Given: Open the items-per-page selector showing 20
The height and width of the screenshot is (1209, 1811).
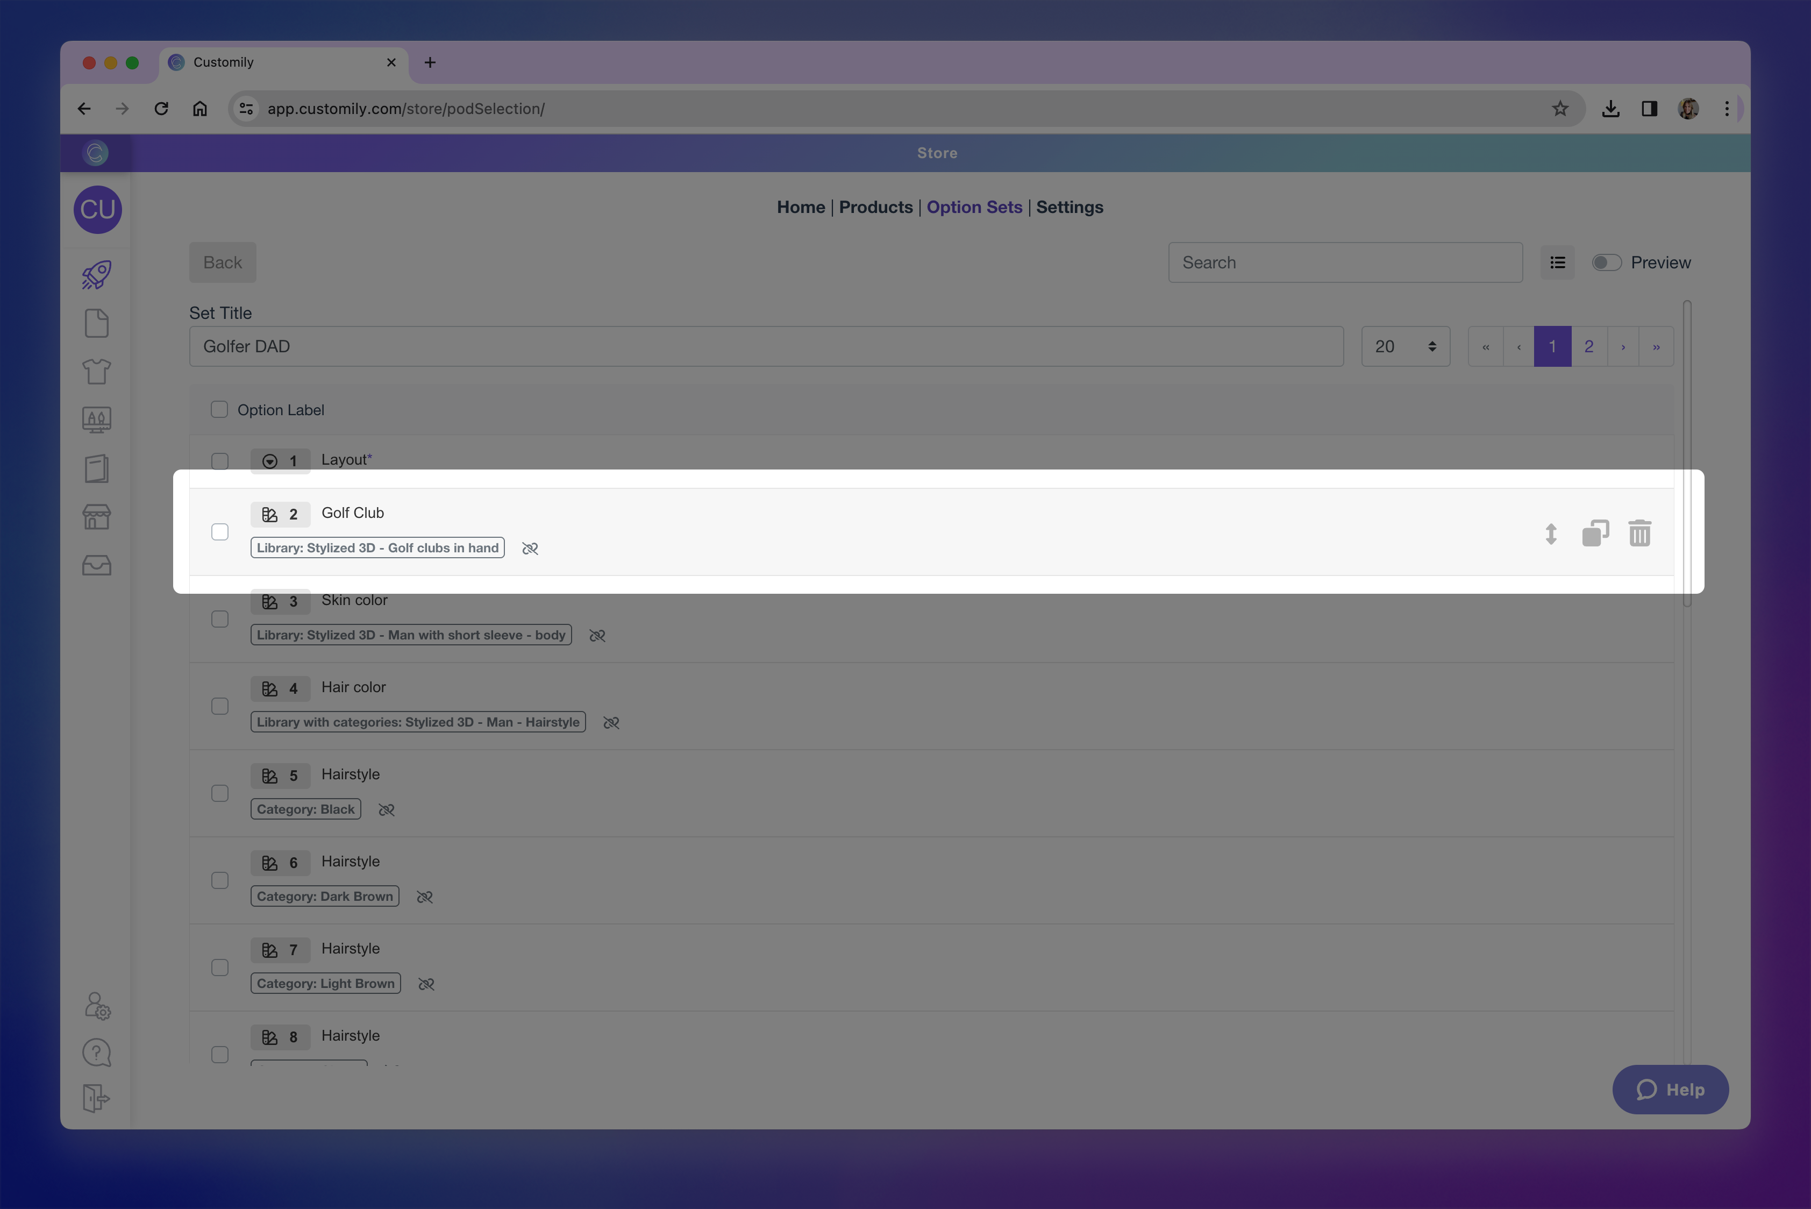Looking at the screenshot, I should point(1404,346).
